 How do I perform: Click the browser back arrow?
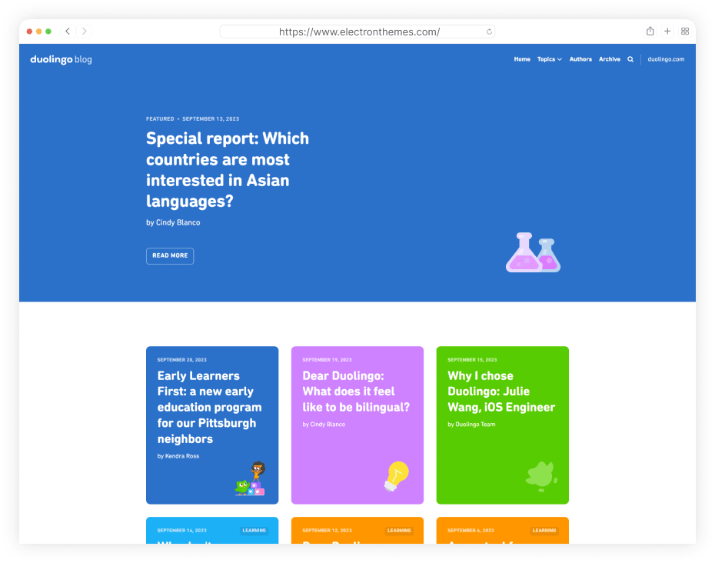(68, 31)
